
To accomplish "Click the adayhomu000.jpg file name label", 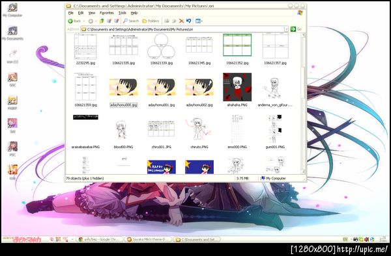I will click(124, 105).
